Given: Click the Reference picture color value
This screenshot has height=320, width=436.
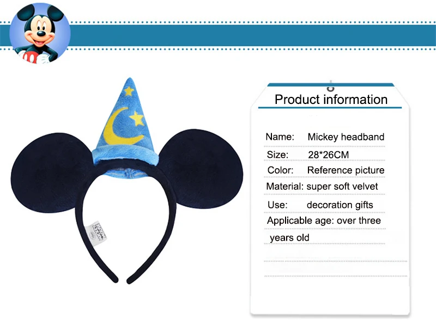Looking at the screenshot, I should [346, 170].
